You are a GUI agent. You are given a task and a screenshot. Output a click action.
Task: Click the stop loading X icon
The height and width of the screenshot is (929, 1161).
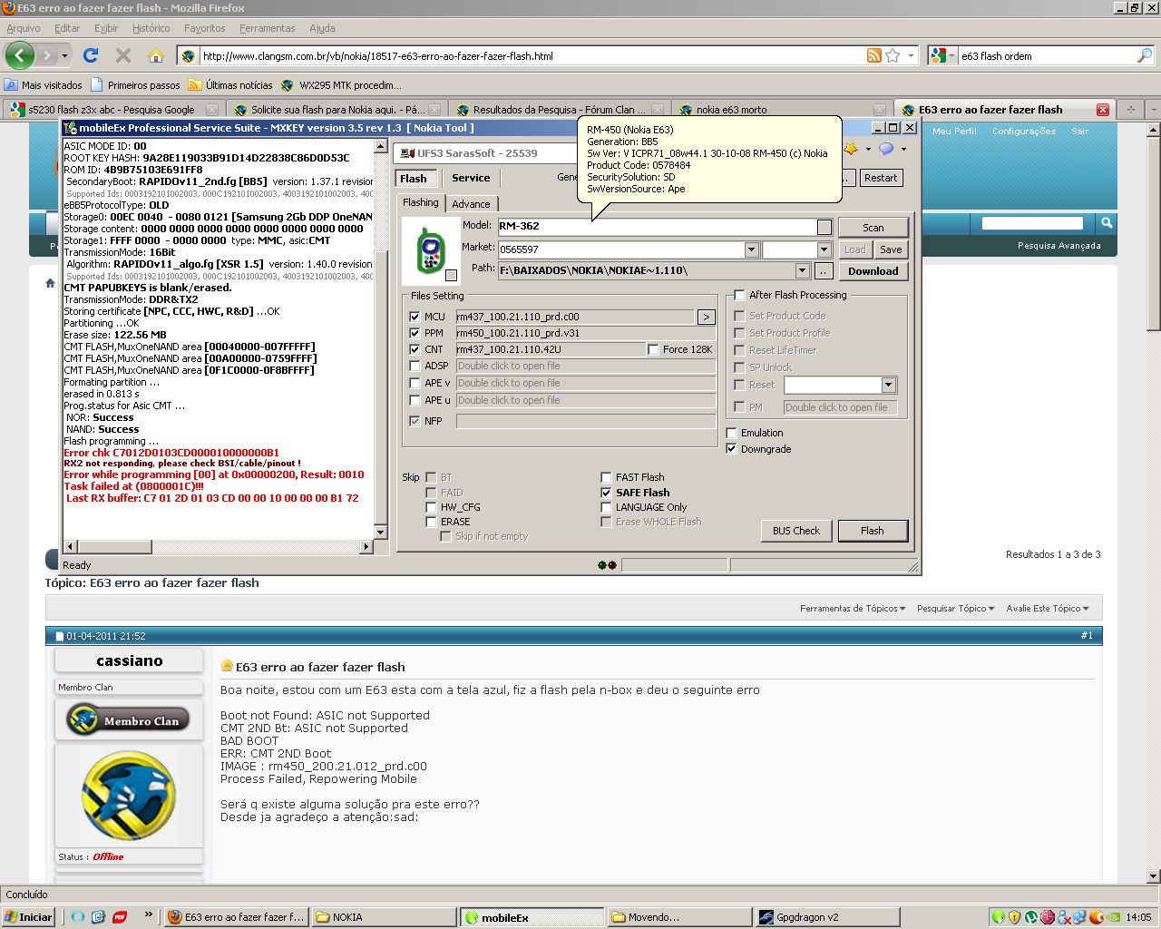coord(123,55)
